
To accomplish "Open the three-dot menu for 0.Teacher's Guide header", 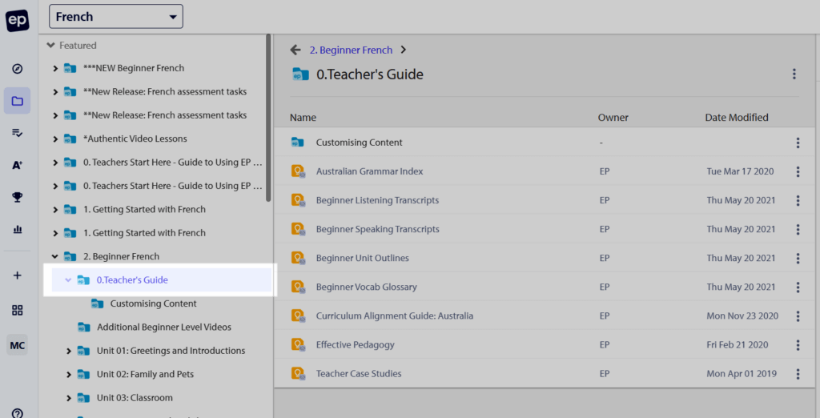I will 794,74.
